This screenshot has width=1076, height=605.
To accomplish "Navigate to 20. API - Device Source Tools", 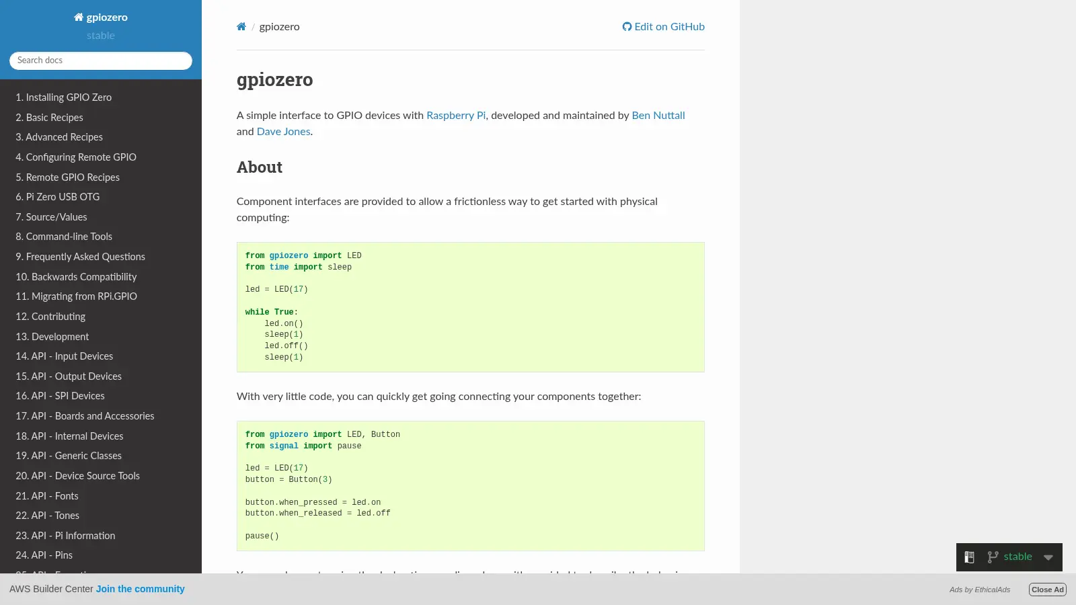I will (101, 476).
